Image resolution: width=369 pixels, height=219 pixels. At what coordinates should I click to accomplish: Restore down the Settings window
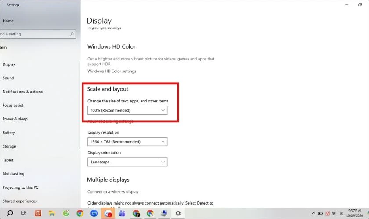tap(360, 5)
